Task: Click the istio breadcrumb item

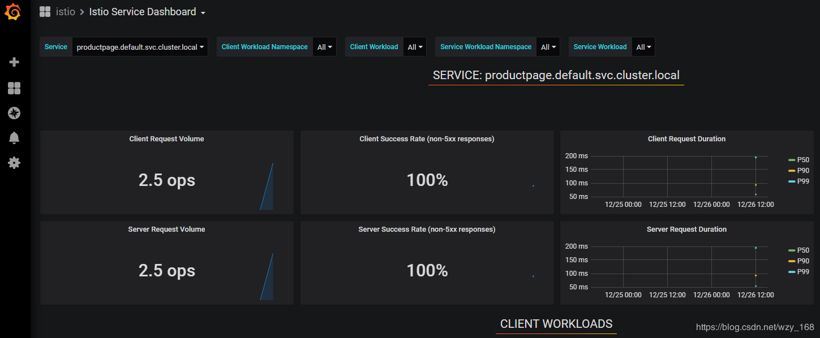Action: point(65,11)
